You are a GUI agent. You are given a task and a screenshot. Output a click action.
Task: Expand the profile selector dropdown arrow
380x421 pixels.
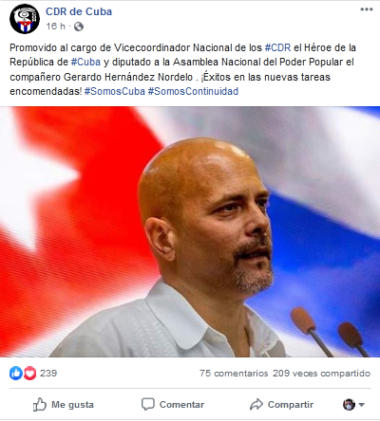[362, 405]
